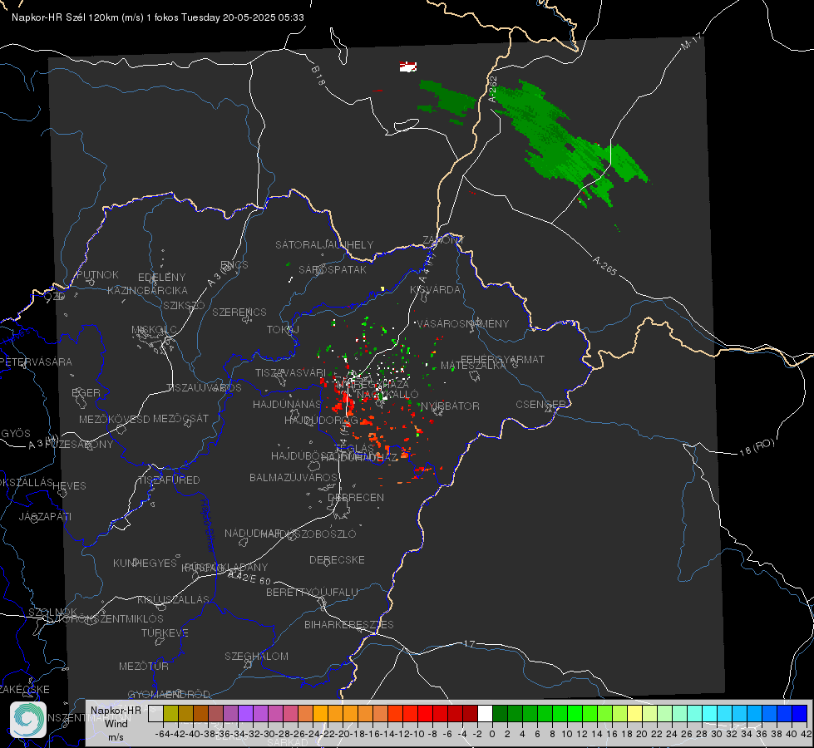Select the MEZŐCSÁT city label
The width and height of the screenshot is (814, 748).
[x=180, y=418]
